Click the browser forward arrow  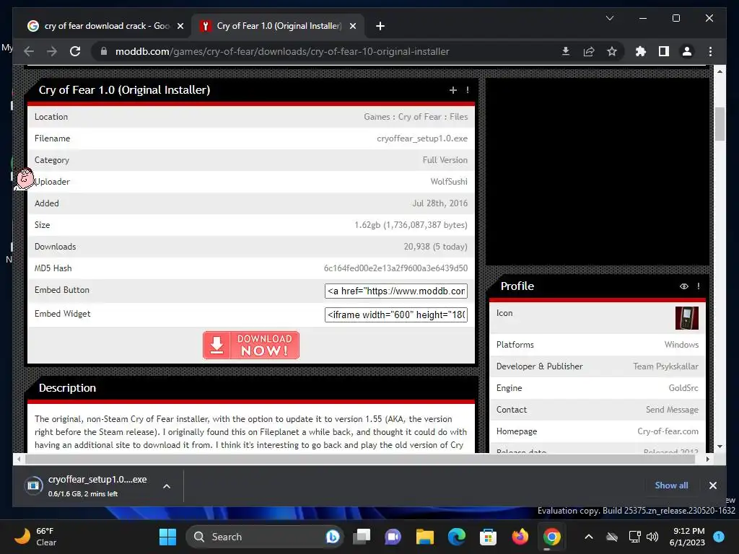[x=52, y=51]
